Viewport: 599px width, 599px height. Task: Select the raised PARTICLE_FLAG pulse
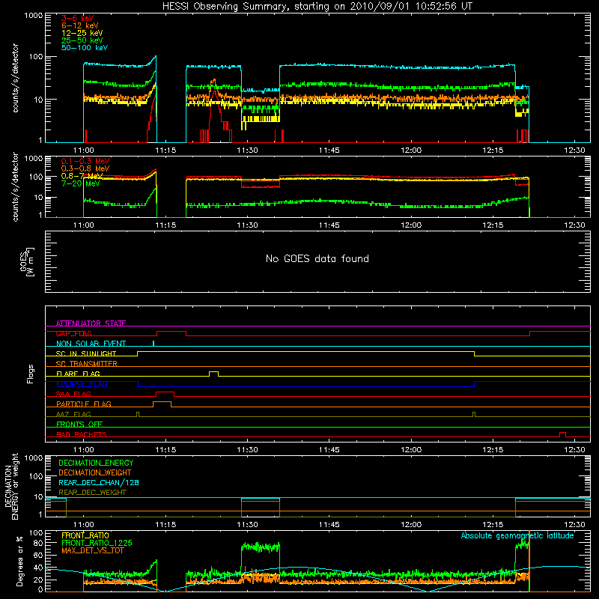(162, 404)
